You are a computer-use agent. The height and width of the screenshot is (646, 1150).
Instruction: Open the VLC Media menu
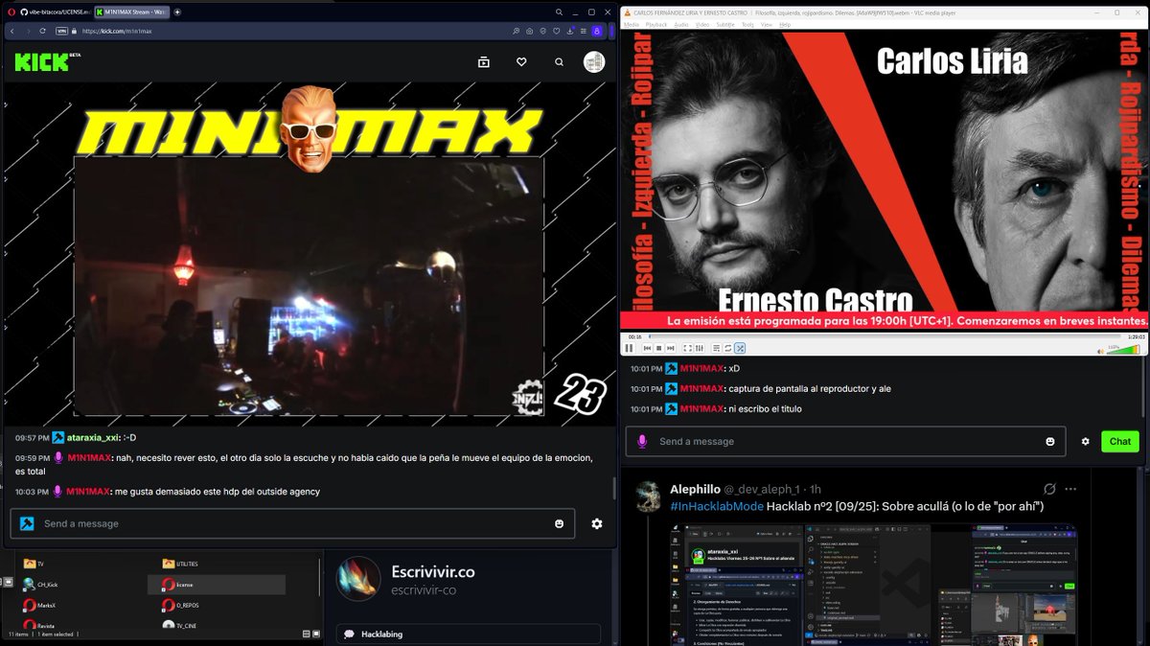pos(631,24)
